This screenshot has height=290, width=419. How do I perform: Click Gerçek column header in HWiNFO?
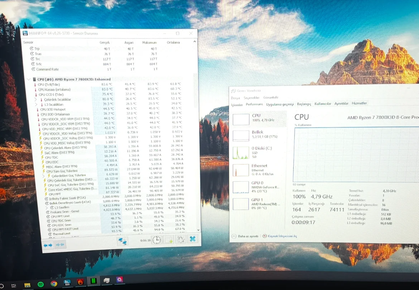pyautogui.click(x=105, y=43)
